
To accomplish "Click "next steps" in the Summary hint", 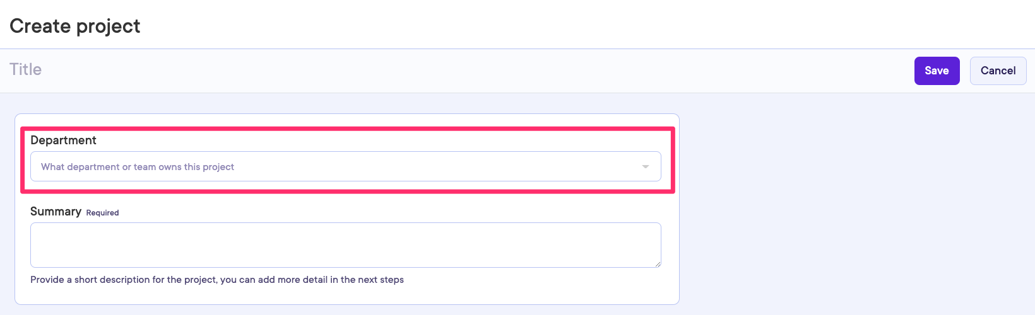I will tap(381, 280).
